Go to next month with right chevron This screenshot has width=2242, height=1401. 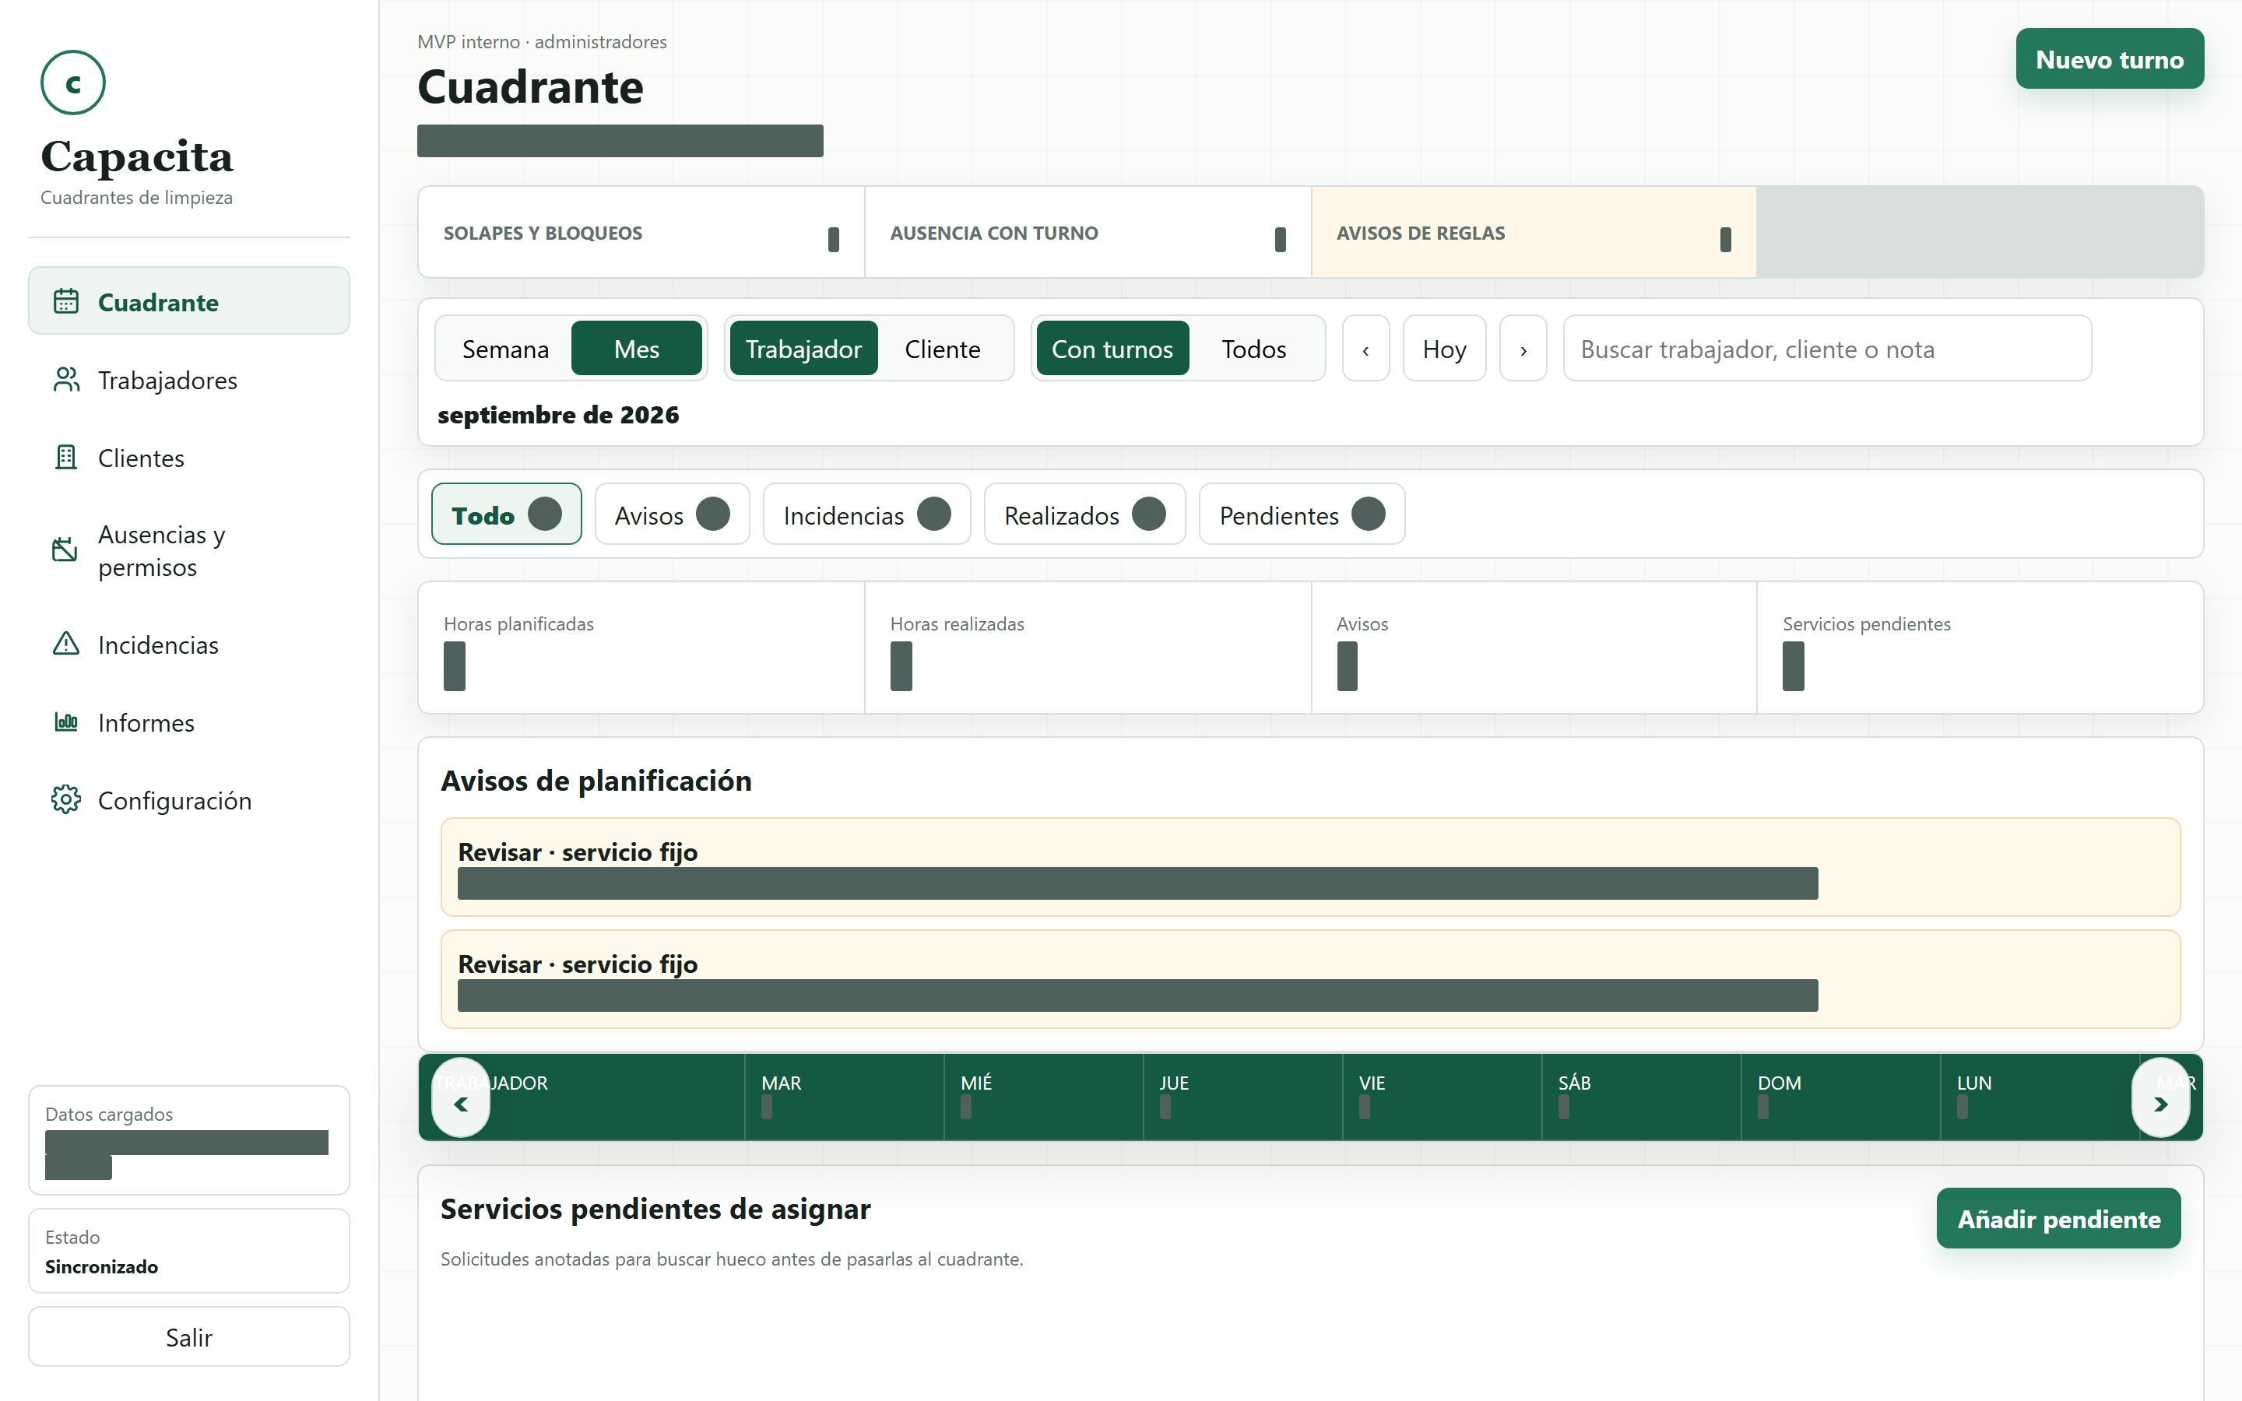[x=1523, y=349]
